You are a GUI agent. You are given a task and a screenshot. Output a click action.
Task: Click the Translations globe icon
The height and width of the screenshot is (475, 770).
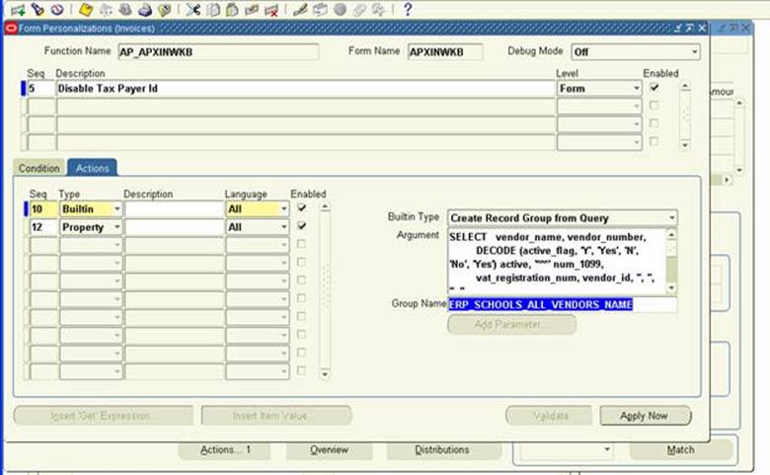click(x=340, y=9)
